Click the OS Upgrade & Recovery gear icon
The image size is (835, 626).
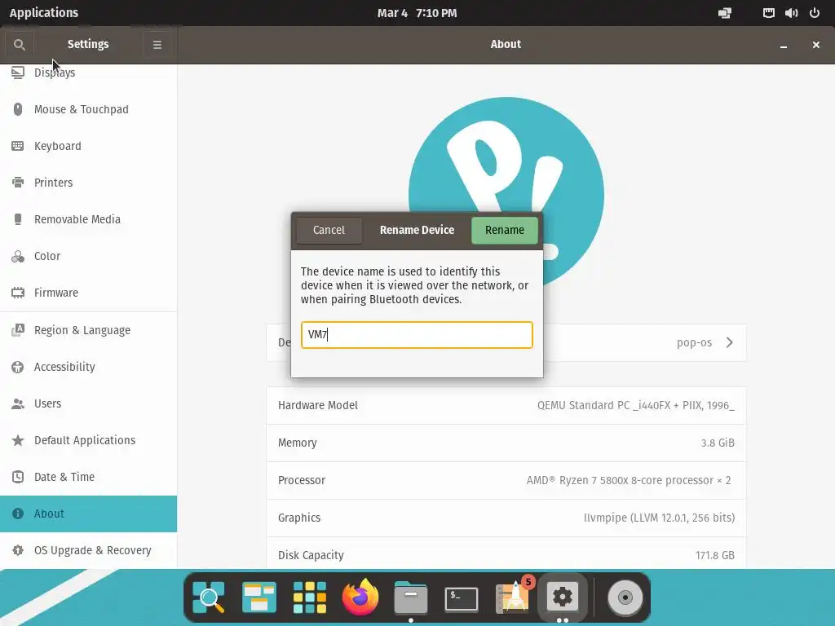[18, 550]
